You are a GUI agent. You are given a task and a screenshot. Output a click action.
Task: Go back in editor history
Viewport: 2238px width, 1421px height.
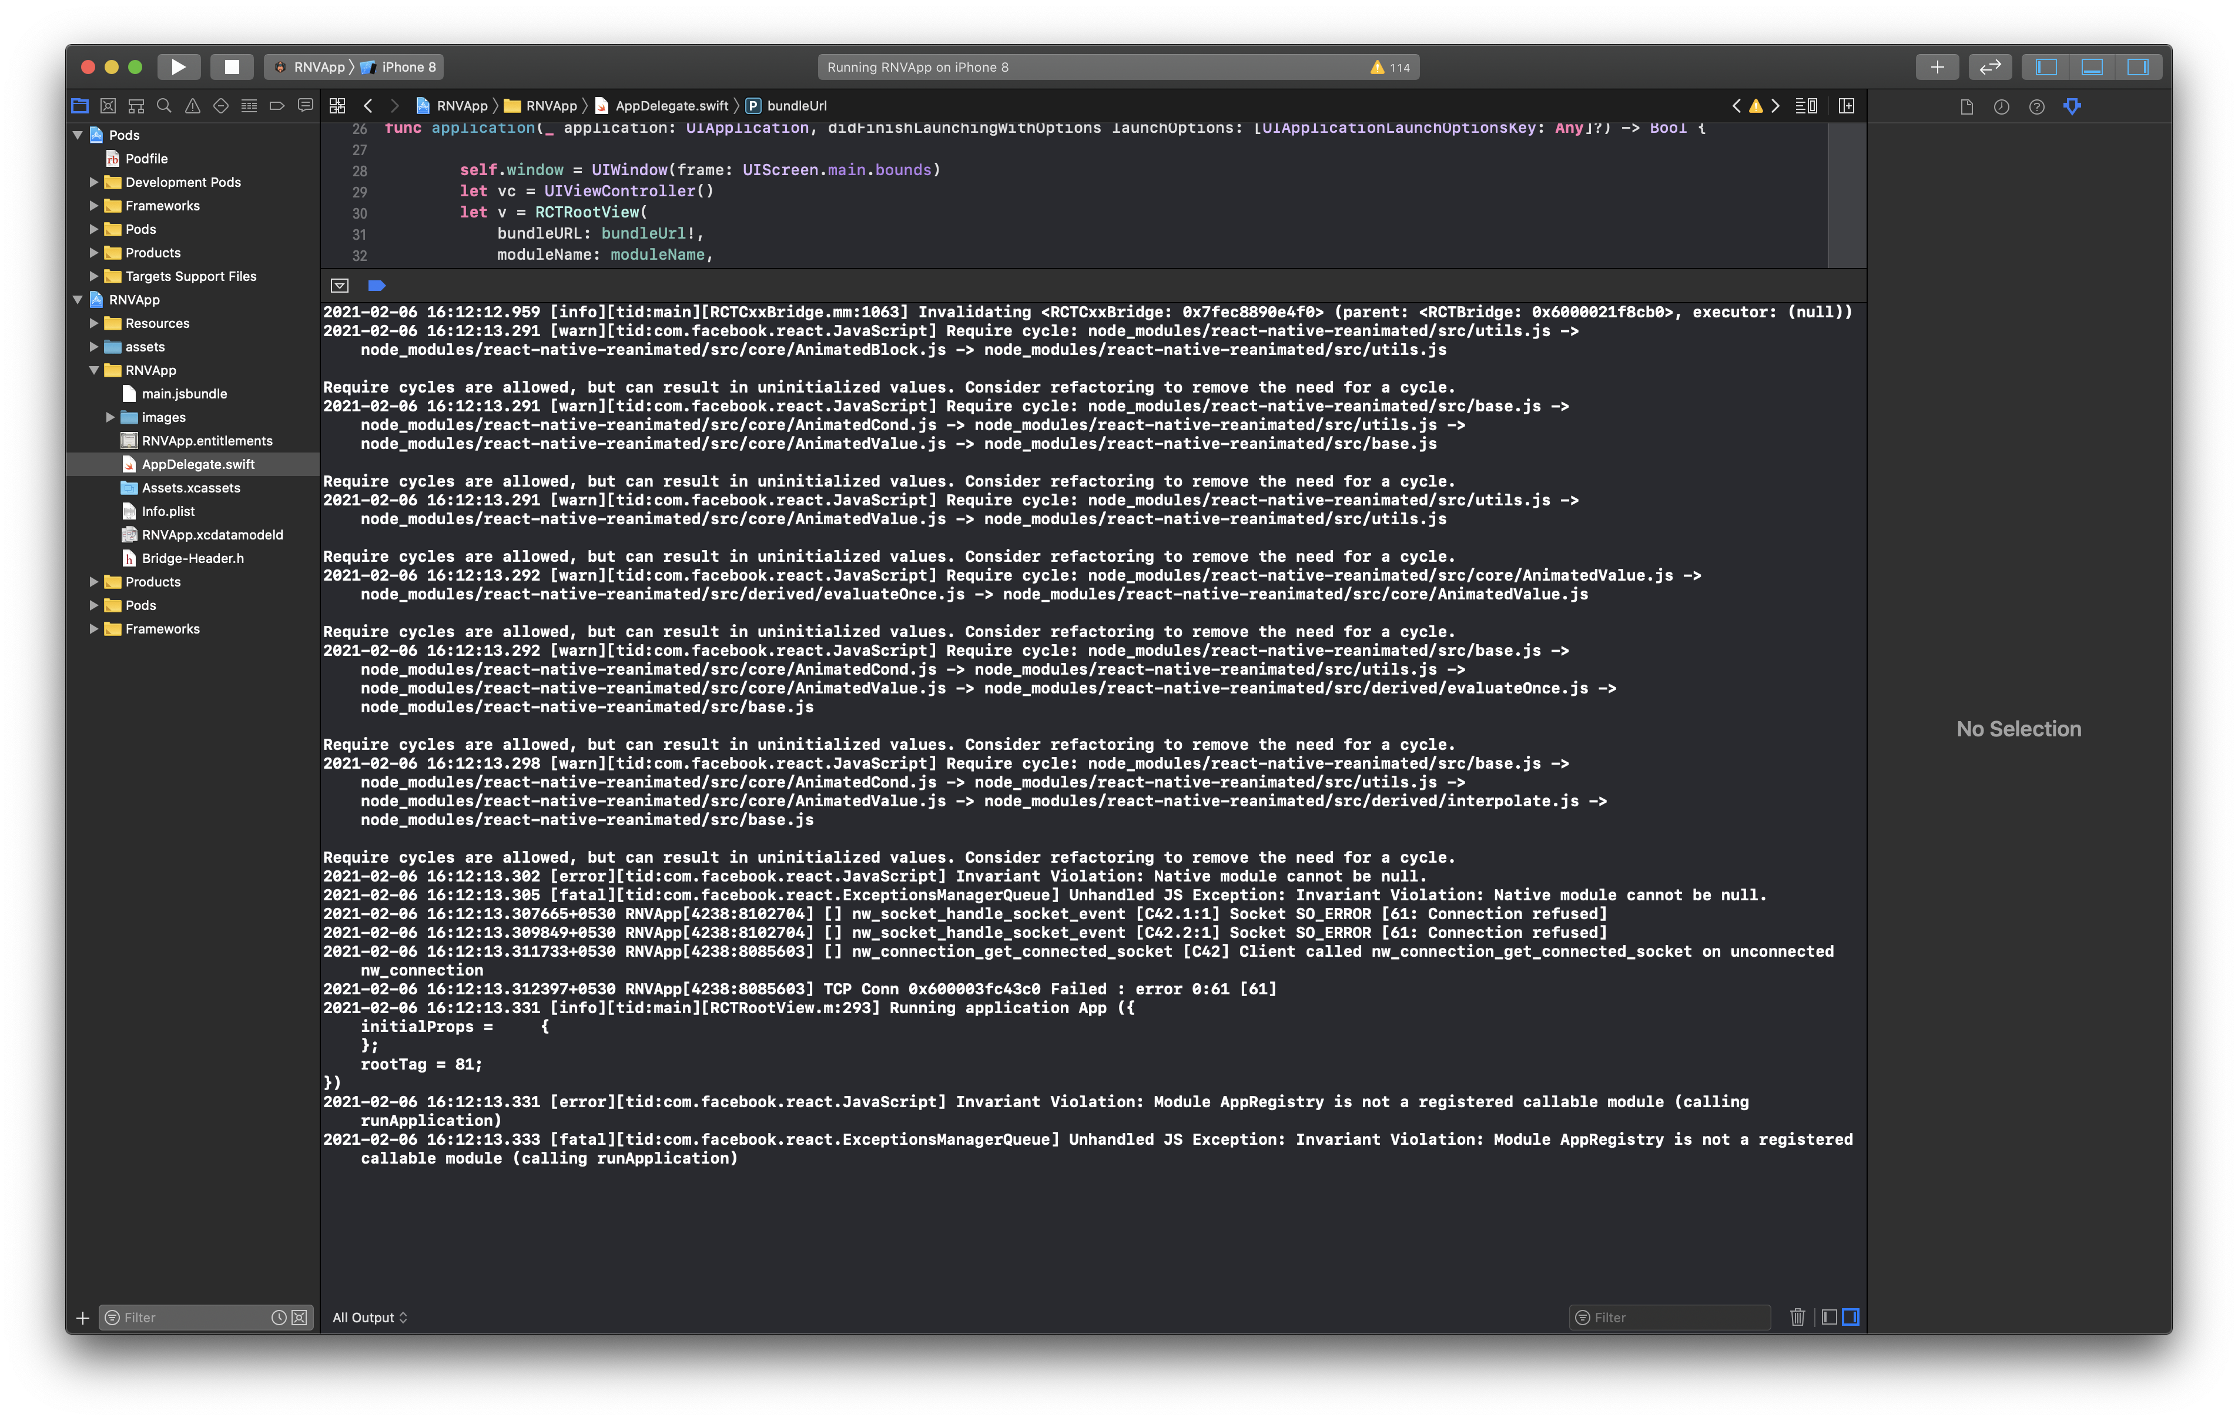368,106
